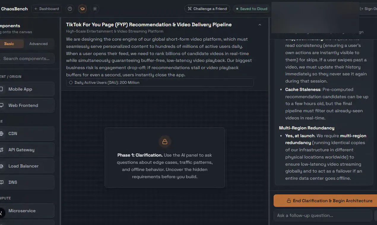Click the Phase 1: Clarification text
The width and height of the screenshot is (377, 225).
140,155
